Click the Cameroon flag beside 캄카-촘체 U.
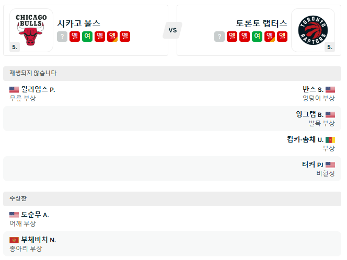 pos(330,139)
